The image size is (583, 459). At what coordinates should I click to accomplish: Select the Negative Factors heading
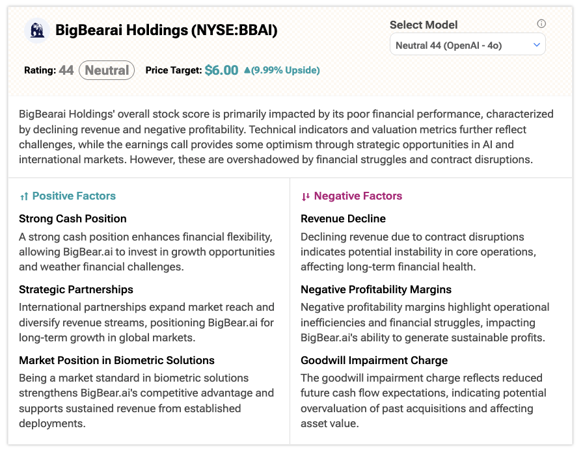click(x=358, y=196)
